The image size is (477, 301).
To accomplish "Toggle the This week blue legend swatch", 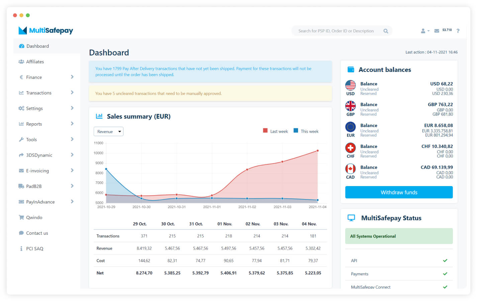I will (296, 131).
